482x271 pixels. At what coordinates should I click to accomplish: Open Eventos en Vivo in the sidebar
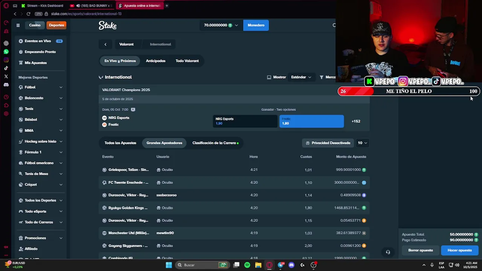pos(41,41)
